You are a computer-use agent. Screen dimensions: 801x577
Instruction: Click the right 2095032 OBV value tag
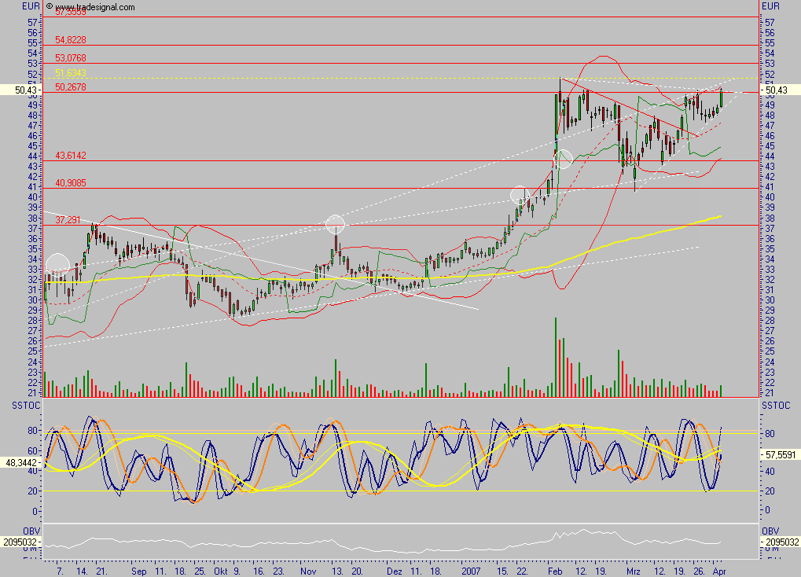click(780, 542)
